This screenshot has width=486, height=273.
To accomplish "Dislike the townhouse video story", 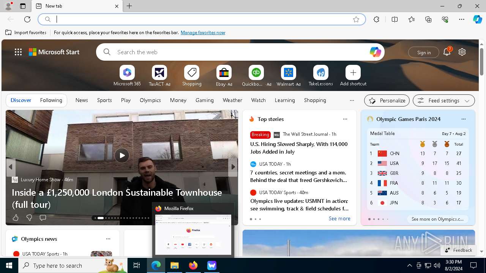I will pyautogui.click(x=29, y=218).
